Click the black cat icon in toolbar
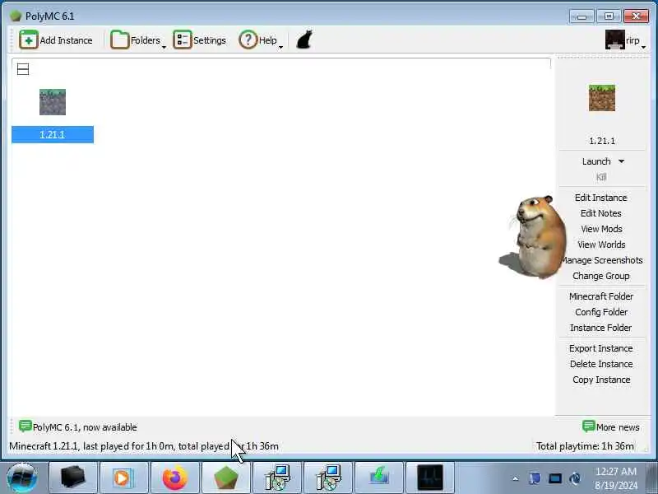 (304, 40)
